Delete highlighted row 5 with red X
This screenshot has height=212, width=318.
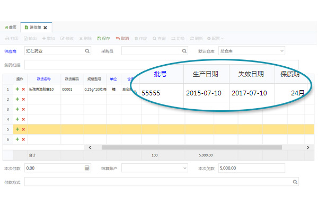click(x=23, y=129)
